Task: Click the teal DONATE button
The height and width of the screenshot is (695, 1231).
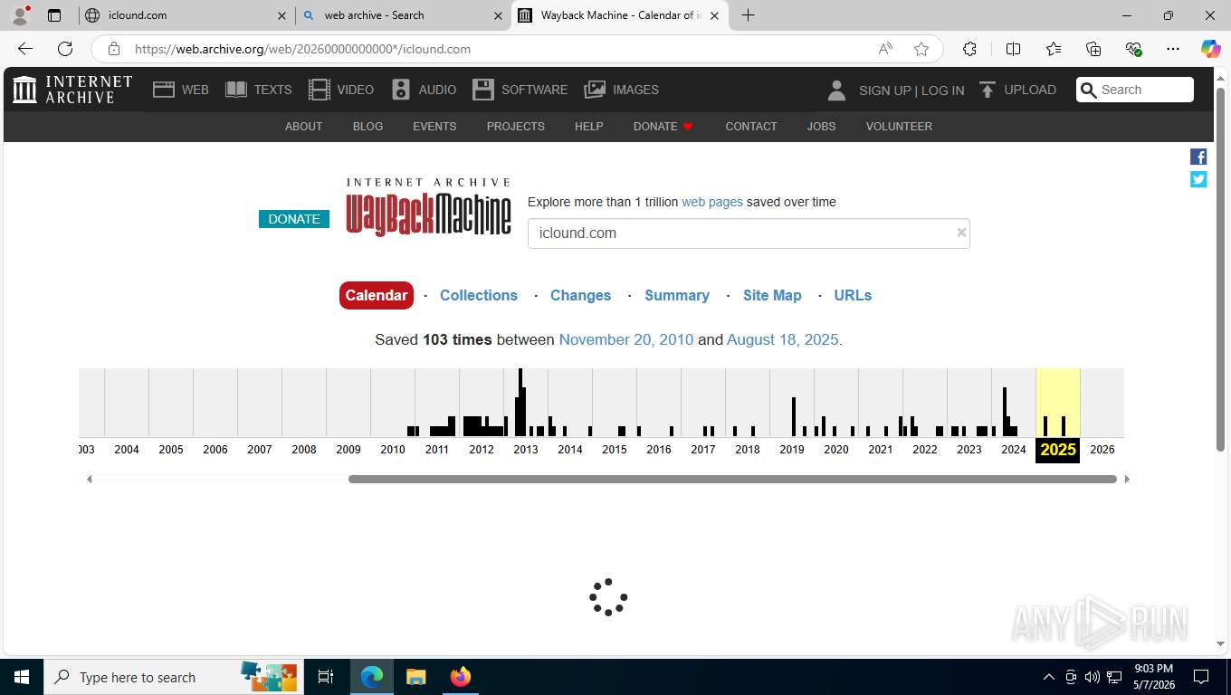Action: coord(294,219)
